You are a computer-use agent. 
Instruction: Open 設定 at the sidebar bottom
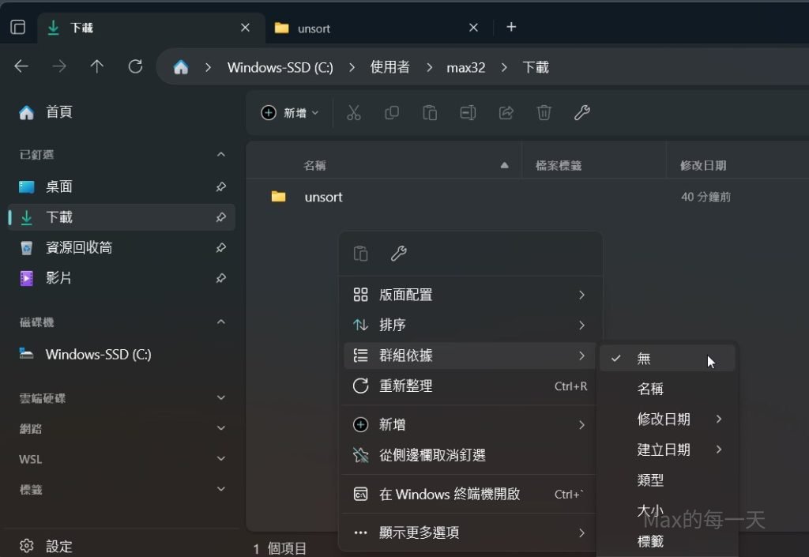58,546
